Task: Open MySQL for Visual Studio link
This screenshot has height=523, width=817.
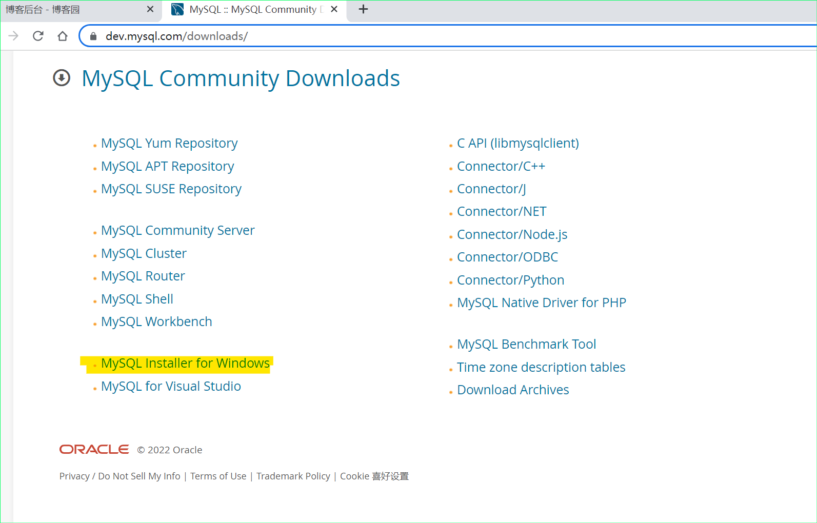Action: [x=171, y=386]
